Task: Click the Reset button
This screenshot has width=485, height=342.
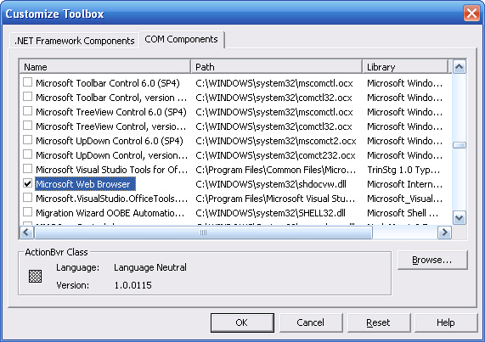Action: click(379, 322)
